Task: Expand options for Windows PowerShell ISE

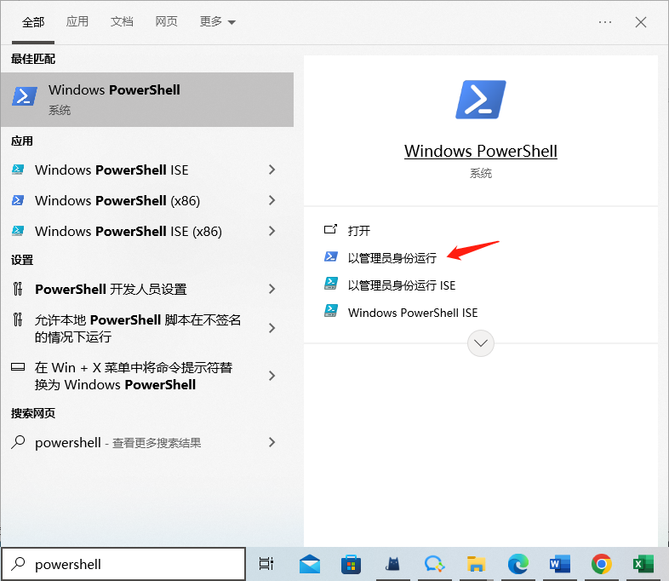Action: [x=272, y=170]
